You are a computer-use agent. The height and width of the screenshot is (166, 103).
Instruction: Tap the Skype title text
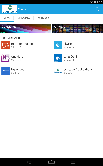coord(67,44)
